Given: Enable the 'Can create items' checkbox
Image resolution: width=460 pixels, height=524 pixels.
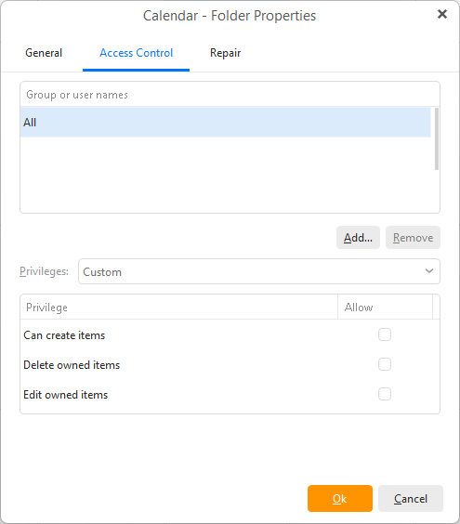Looking at the screenshot, I should [x=385, y=334].
